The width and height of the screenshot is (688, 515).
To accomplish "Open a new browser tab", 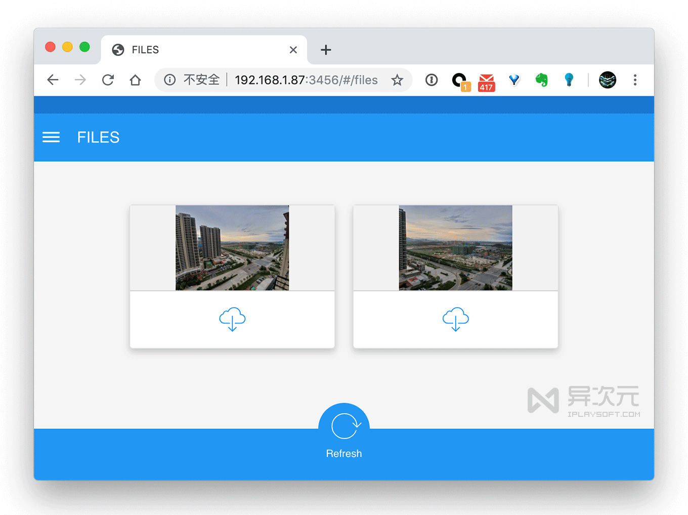I will pos(326,50).
